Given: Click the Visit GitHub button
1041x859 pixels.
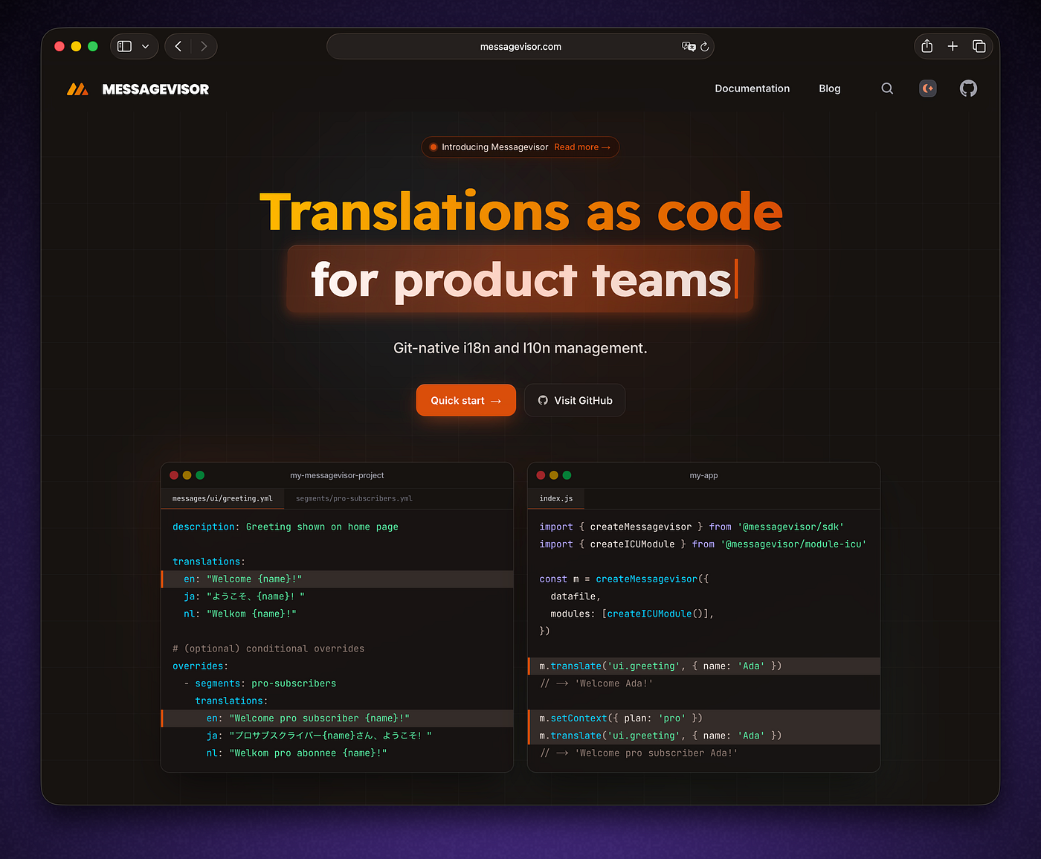Looking at the screenshot, I should (x=575, y=400).
